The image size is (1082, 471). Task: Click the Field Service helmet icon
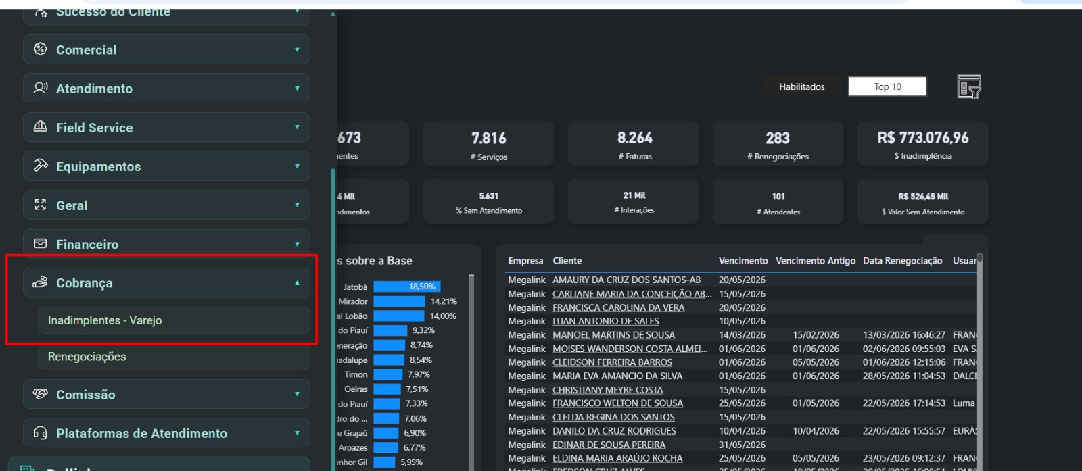tap(41, 127)
